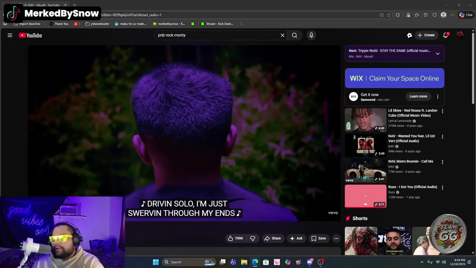476x268 pixels.
Task: Go to YouTube home via logo
Action: [30, 35]
